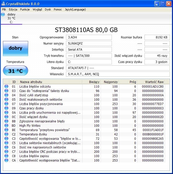Screen dimensions: 173x174
Task: Click the power-on count field 45 razy
Action: 157,56
